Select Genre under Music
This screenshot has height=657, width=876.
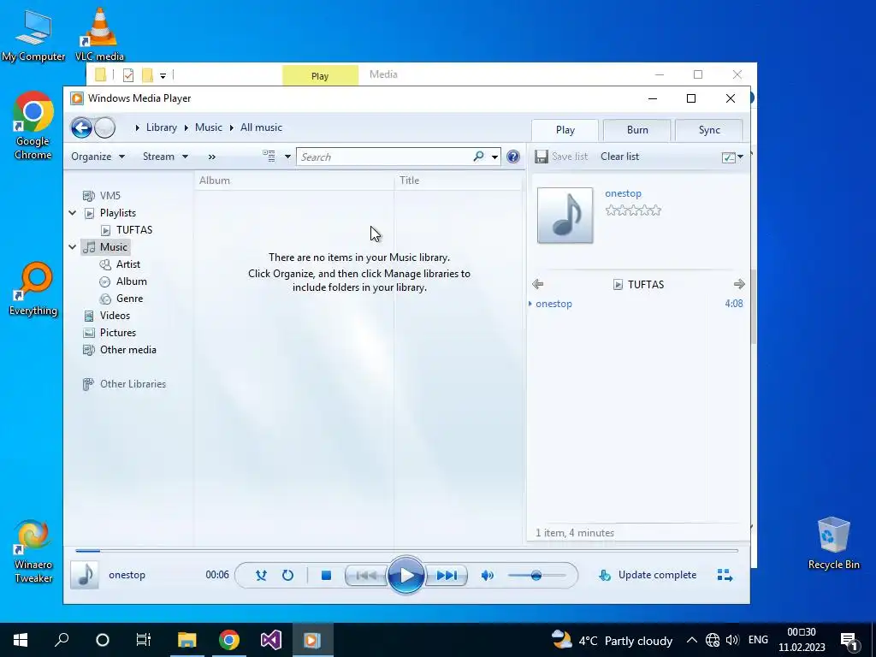129,299
